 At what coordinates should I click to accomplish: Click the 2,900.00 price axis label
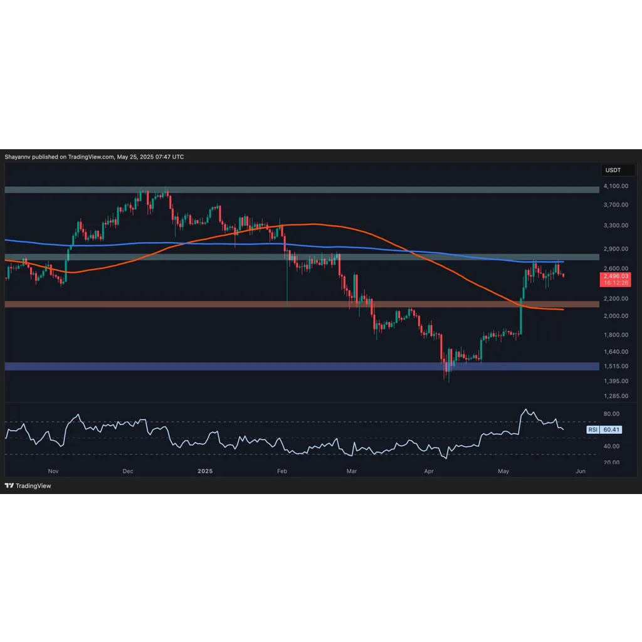(616, 248)
